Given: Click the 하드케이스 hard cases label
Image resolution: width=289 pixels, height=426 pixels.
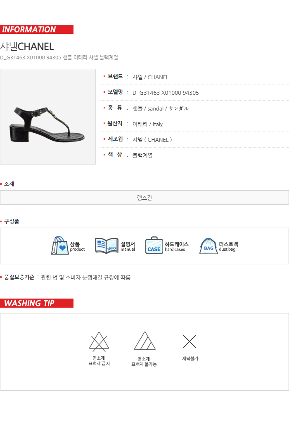Looking at the screenshot, I should point(176,247).
